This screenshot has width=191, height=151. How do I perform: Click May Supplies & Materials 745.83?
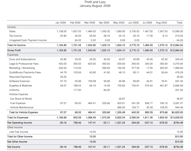121,86
